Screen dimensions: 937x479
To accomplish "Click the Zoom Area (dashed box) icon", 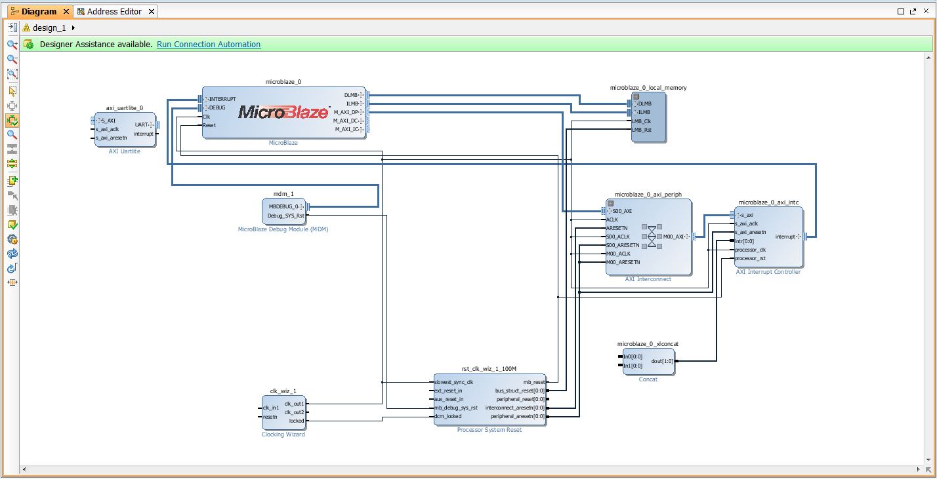I will pyautogui.click(x=12, y=75).
